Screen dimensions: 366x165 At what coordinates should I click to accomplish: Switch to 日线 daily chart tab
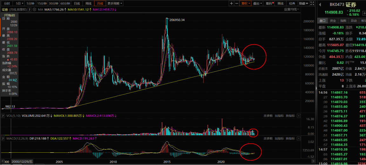[77, 3]
